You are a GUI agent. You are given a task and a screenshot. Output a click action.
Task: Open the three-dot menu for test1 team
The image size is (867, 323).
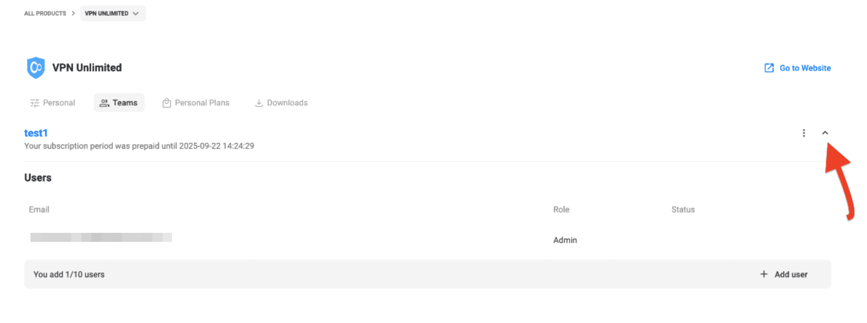pyautogui.click(x=804, y=133)
